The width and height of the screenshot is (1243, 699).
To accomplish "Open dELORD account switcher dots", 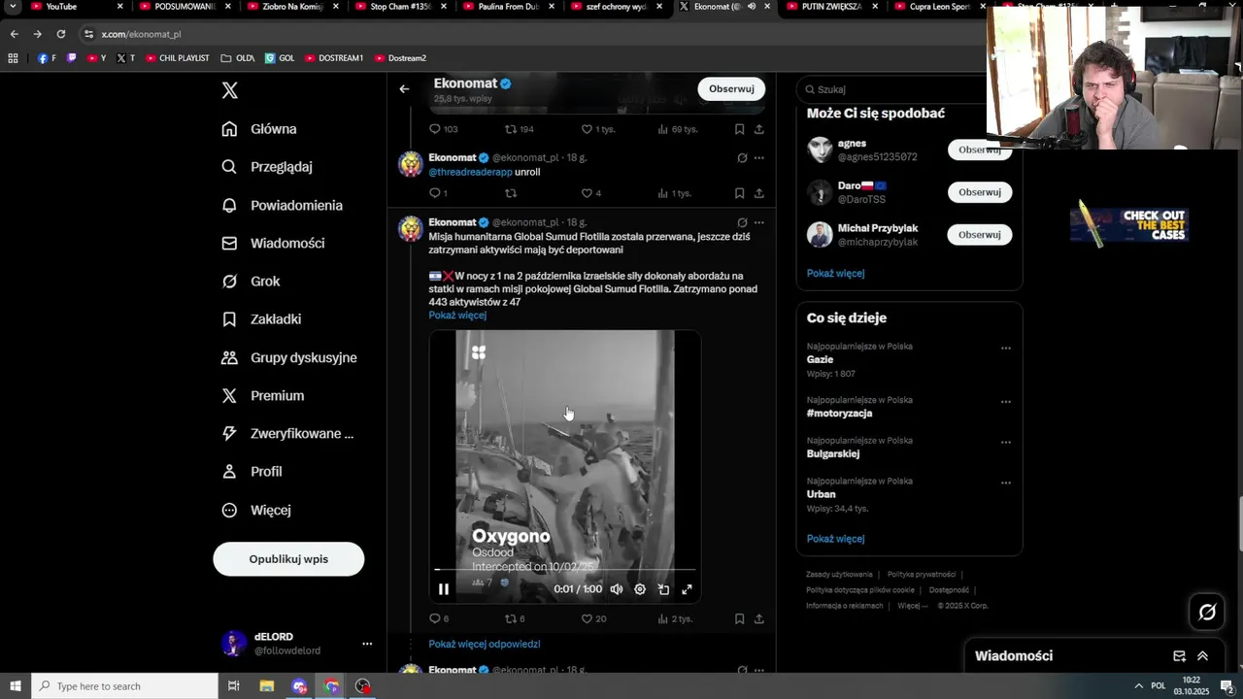I will click(x=367, y=644).
